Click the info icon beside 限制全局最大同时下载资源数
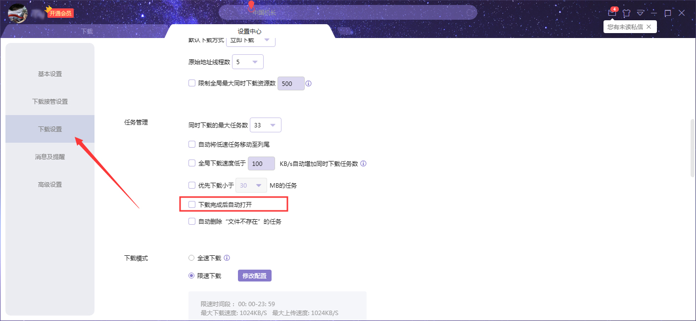 (x=308, y=83)
